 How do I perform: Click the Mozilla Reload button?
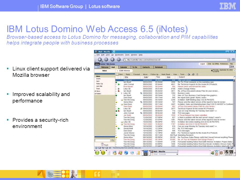point(112,59)
